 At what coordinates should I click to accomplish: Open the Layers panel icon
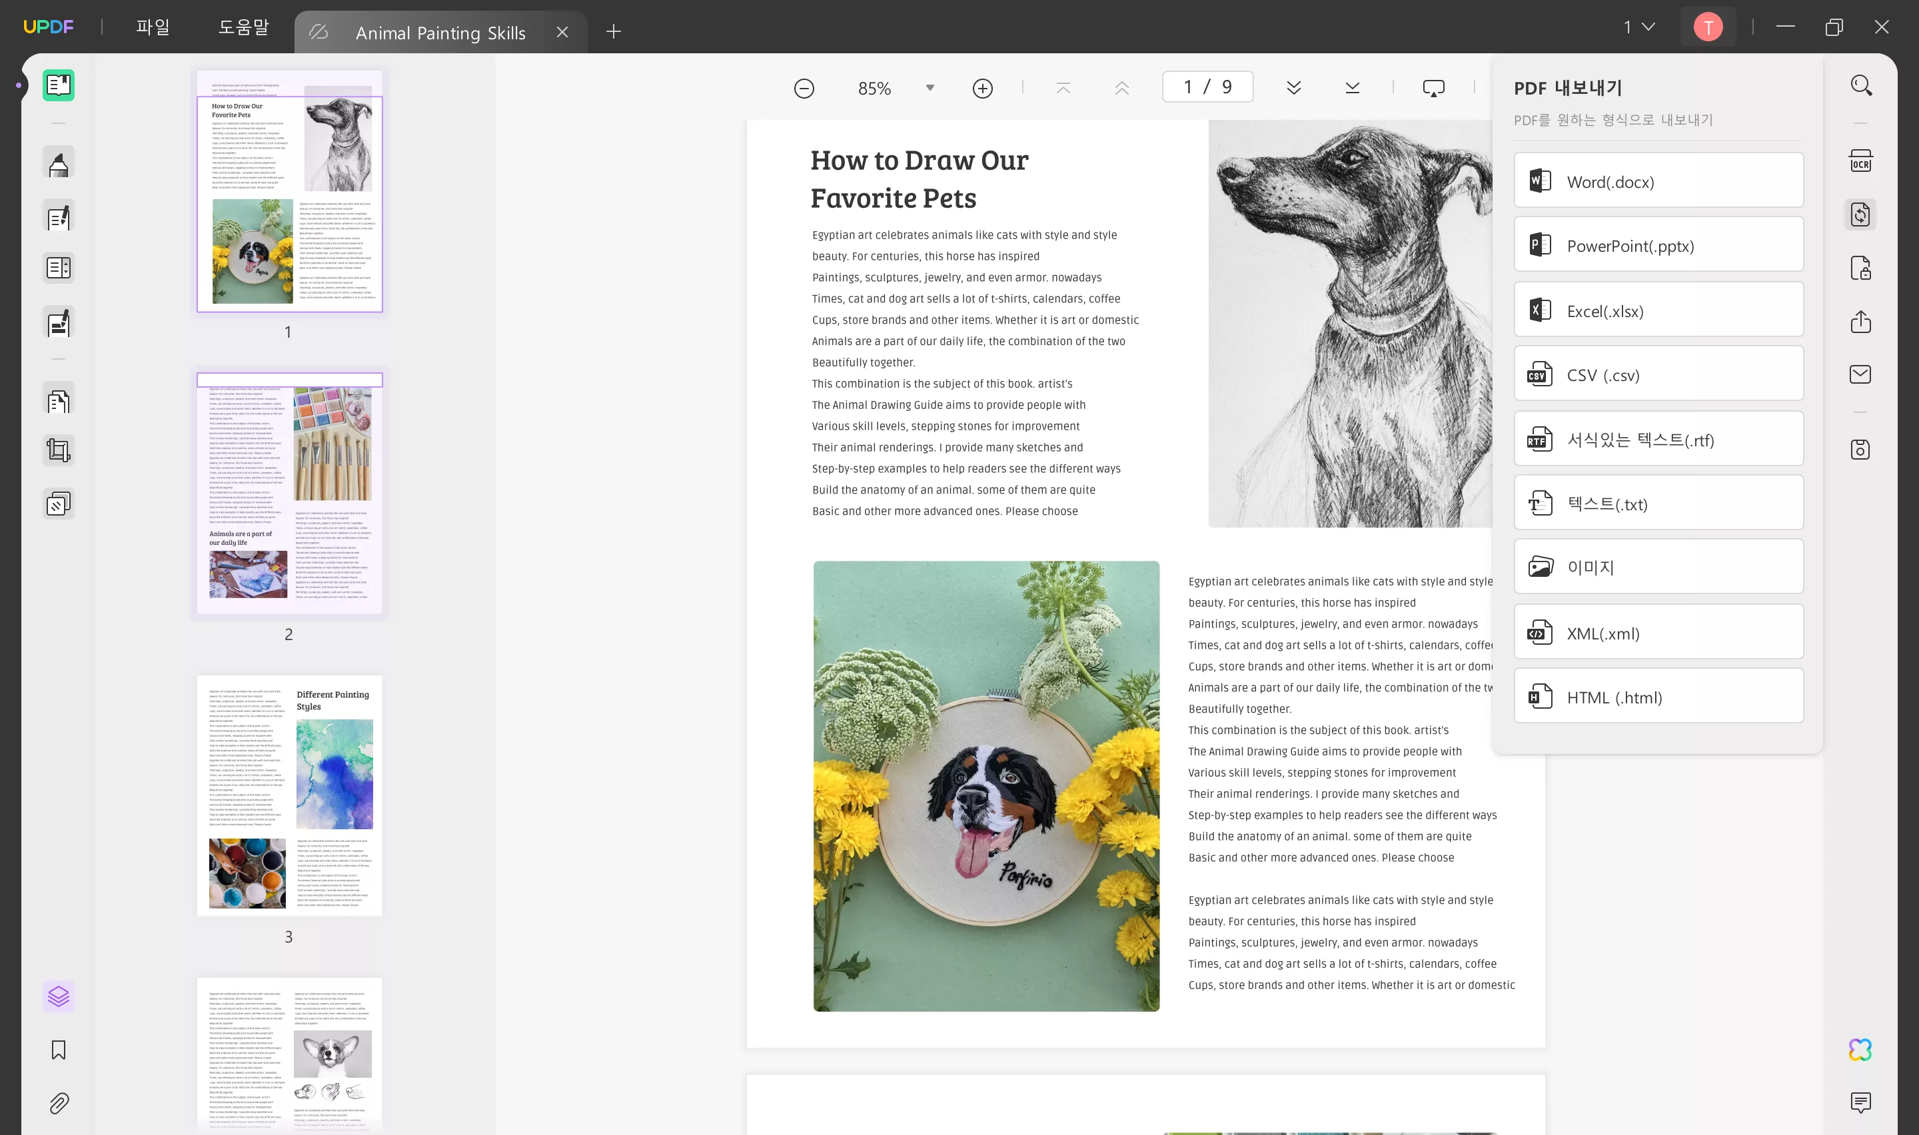pyautogui.click(x=58, y=996)
